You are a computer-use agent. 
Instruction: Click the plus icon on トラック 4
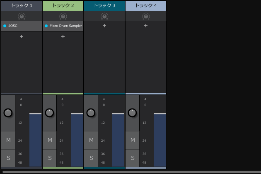click(x=146, y=26)
